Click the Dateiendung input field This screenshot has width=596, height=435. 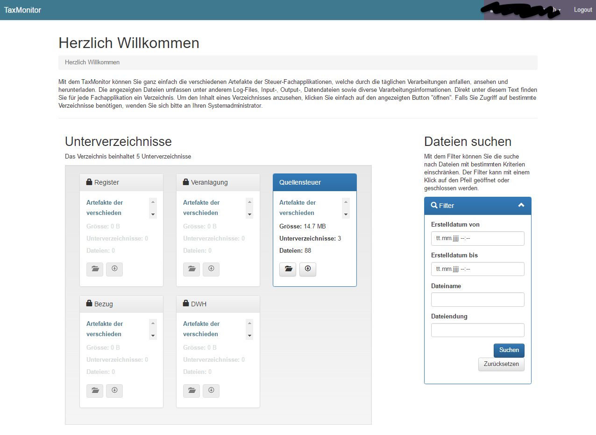click(x=477, y=330)
